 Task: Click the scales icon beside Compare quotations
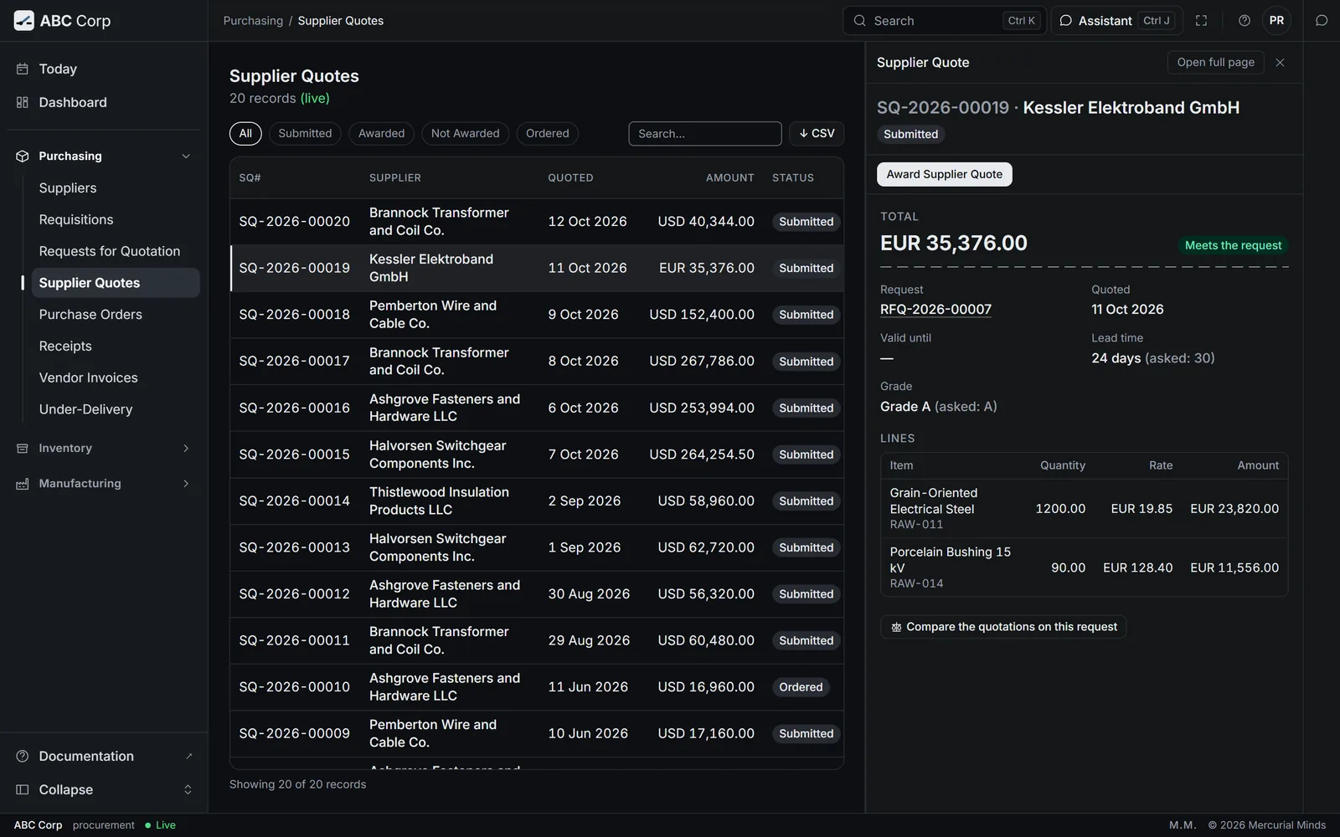pyautogui.click(x=896, y=627)
